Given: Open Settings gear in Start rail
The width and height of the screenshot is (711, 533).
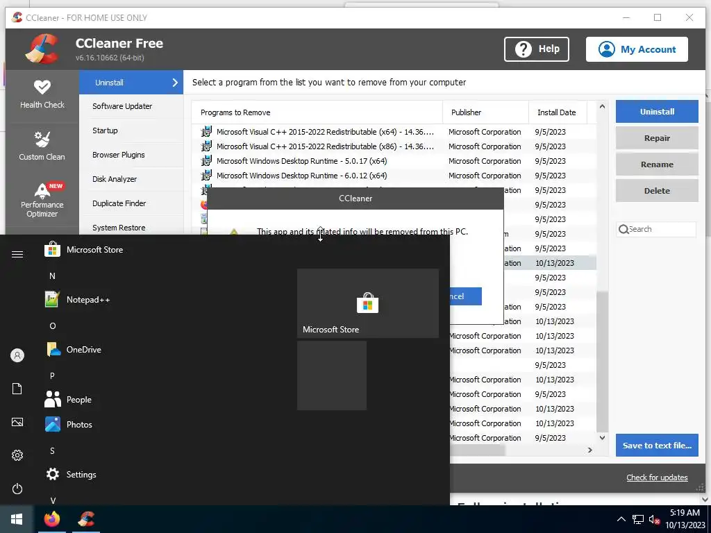Looking at the screenshot, I should (17, 455).
